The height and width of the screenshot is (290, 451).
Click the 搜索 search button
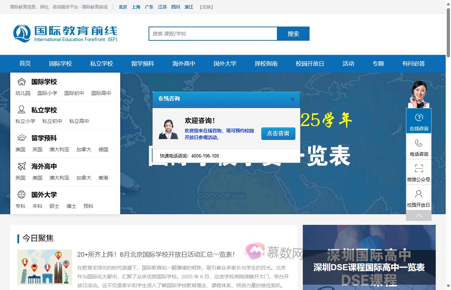293,34
